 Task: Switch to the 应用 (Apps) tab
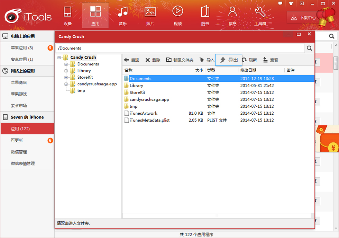95,16
